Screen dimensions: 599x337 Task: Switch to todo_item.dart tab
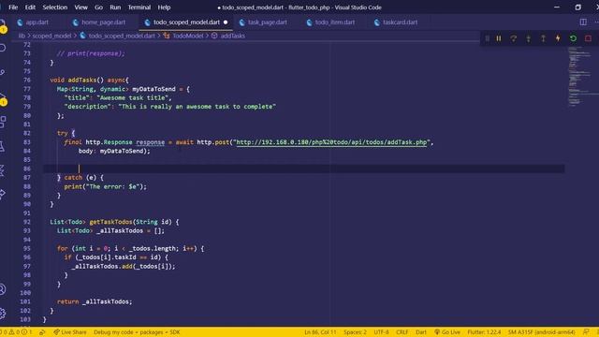coord(335,22)
